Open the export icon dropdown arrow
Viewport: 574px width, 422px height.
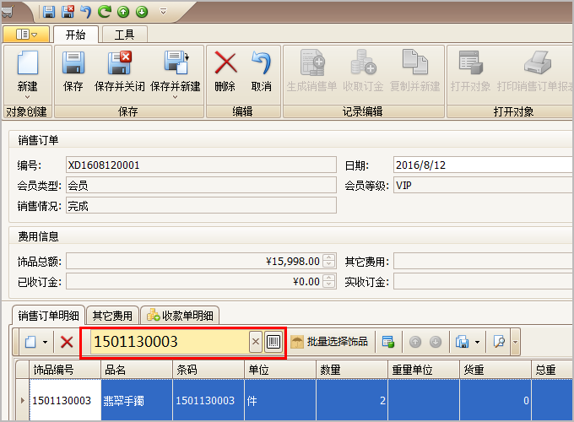pyautogui.click(x=478, y=342)
